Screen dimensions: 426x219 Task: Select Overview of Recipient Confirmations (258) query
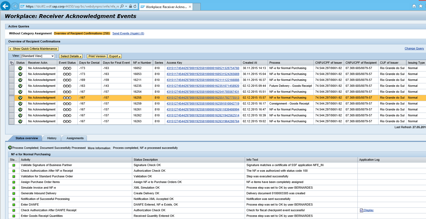coord(82,33)
